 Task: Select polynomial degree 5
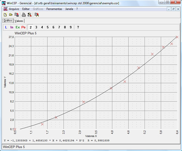point(48,27)
